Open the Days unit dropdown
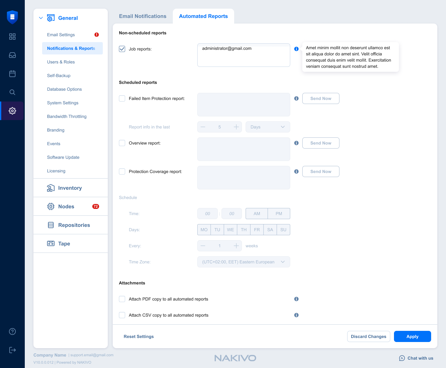 coord(268,127)
